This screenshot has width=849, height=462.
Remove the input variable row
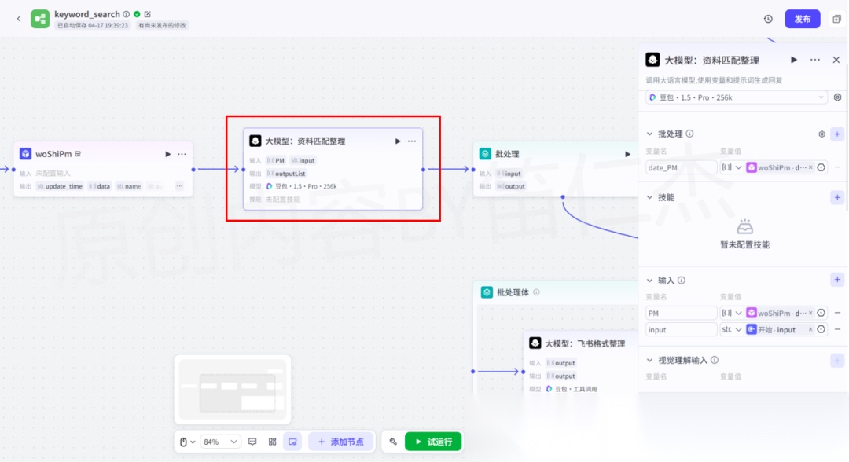coord(837,329)
